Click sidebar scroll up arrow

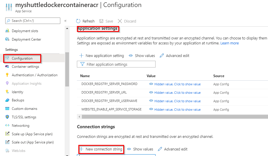[67, 28]
